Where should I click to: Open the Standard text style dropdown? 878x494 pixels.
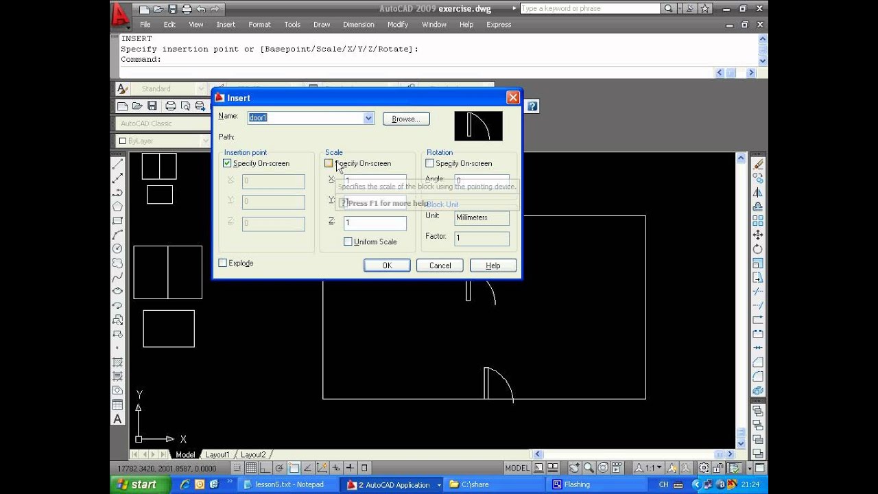coord(201,89)
